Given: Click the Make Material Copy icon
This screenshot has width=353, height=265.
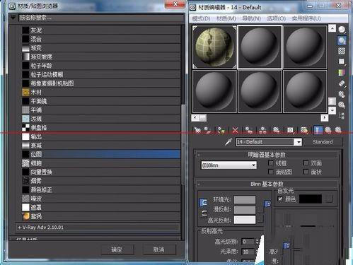Looking at the screenshot, I should [x=248, y=130].
